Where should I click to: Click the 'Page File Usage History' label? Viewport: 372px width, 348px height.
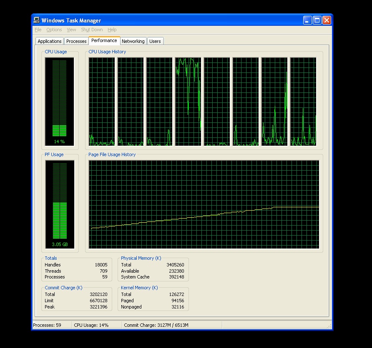[x=112, y=154]
